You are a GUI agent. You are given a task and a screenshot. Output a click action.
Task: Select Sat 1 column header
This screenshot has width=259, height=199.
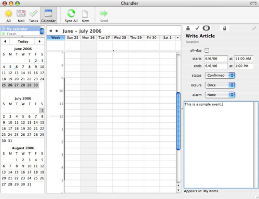click(167, 38)
